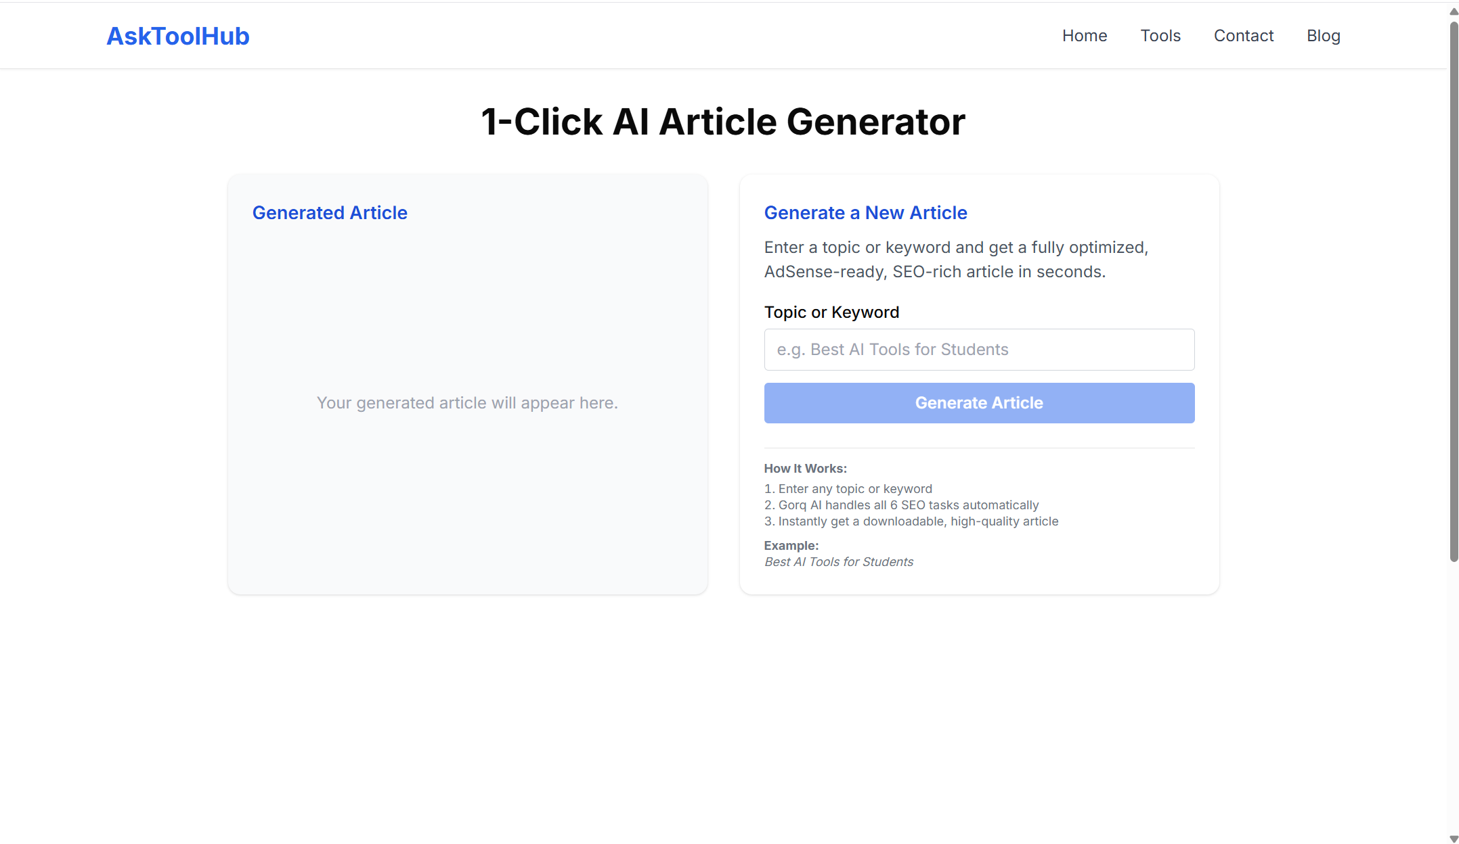Click step 3 about downloadable article
The image size is (1459, 844).
pos(911,521)
